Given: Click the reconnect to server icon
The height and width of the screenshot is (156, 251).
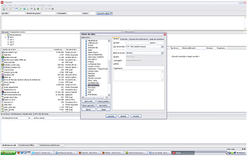Looking at the screenshot, I should click(38, 9).
